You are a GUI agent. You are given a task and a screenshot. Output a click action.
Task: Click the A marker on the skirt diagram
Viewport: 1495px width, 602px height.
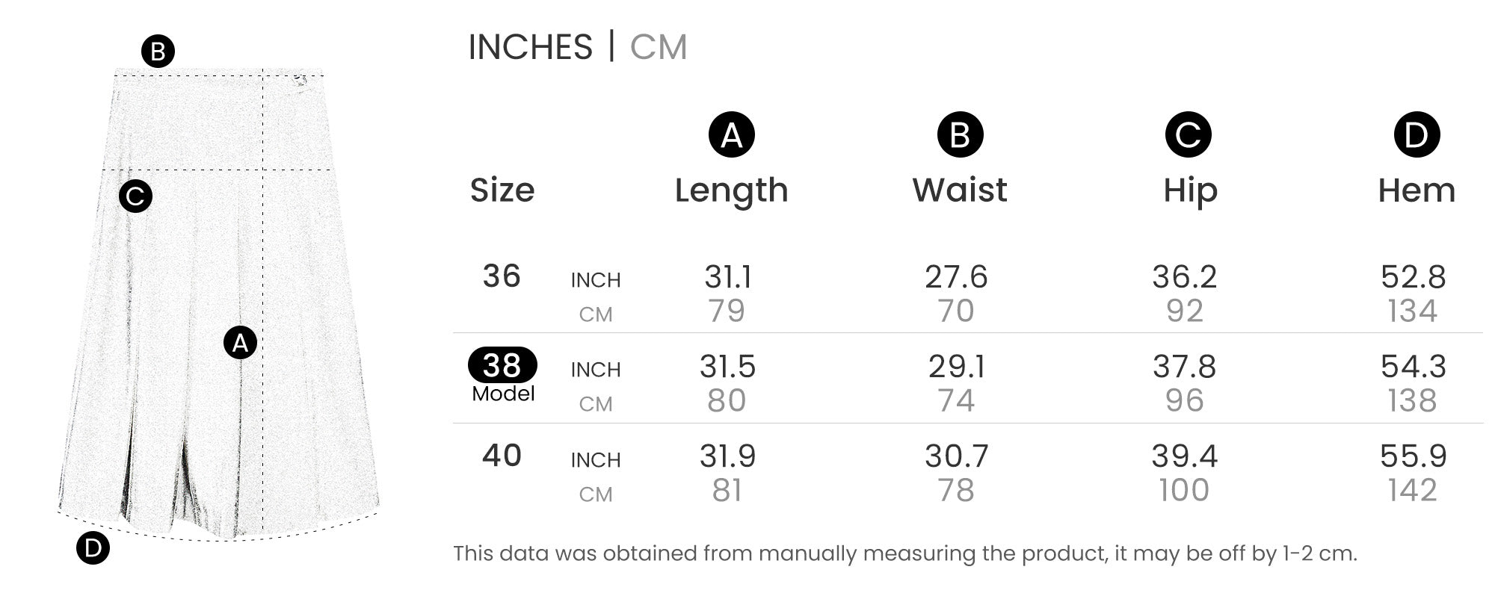(240, 343)
